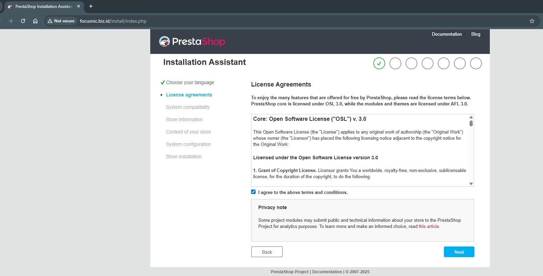The image size is (543, 276).
Task: Select License agreements step in sidebar
Action: click(189, 95)
